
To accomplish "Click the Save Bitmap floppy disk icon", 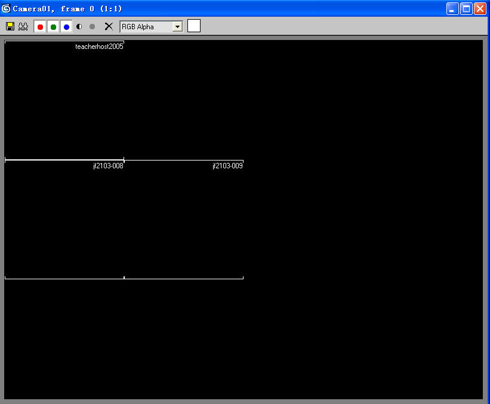I will pyautogui.click(x=10, y=27).
